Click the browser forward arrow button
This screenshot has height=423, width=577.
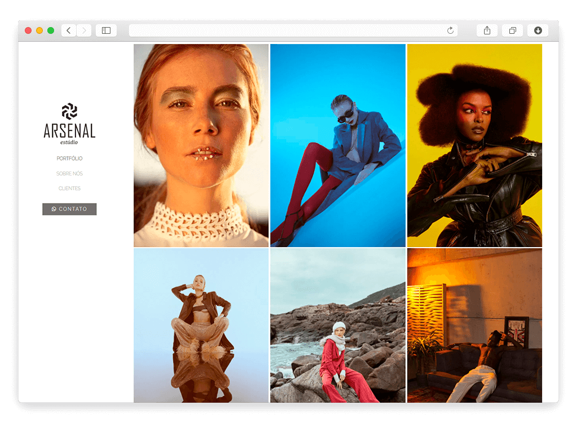click(84, 30)
